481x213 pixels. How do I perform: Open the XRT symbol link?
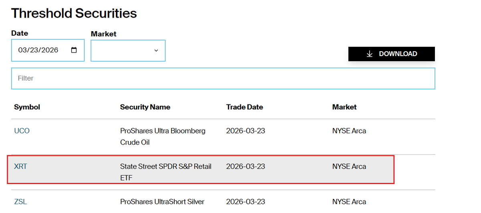point(20,166)
